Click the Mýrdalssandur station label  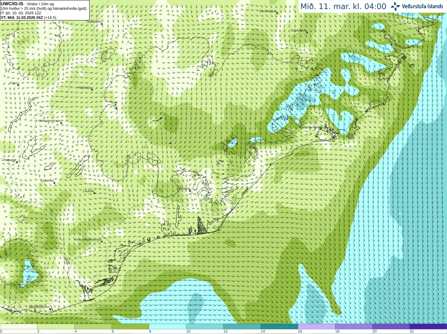39,306
